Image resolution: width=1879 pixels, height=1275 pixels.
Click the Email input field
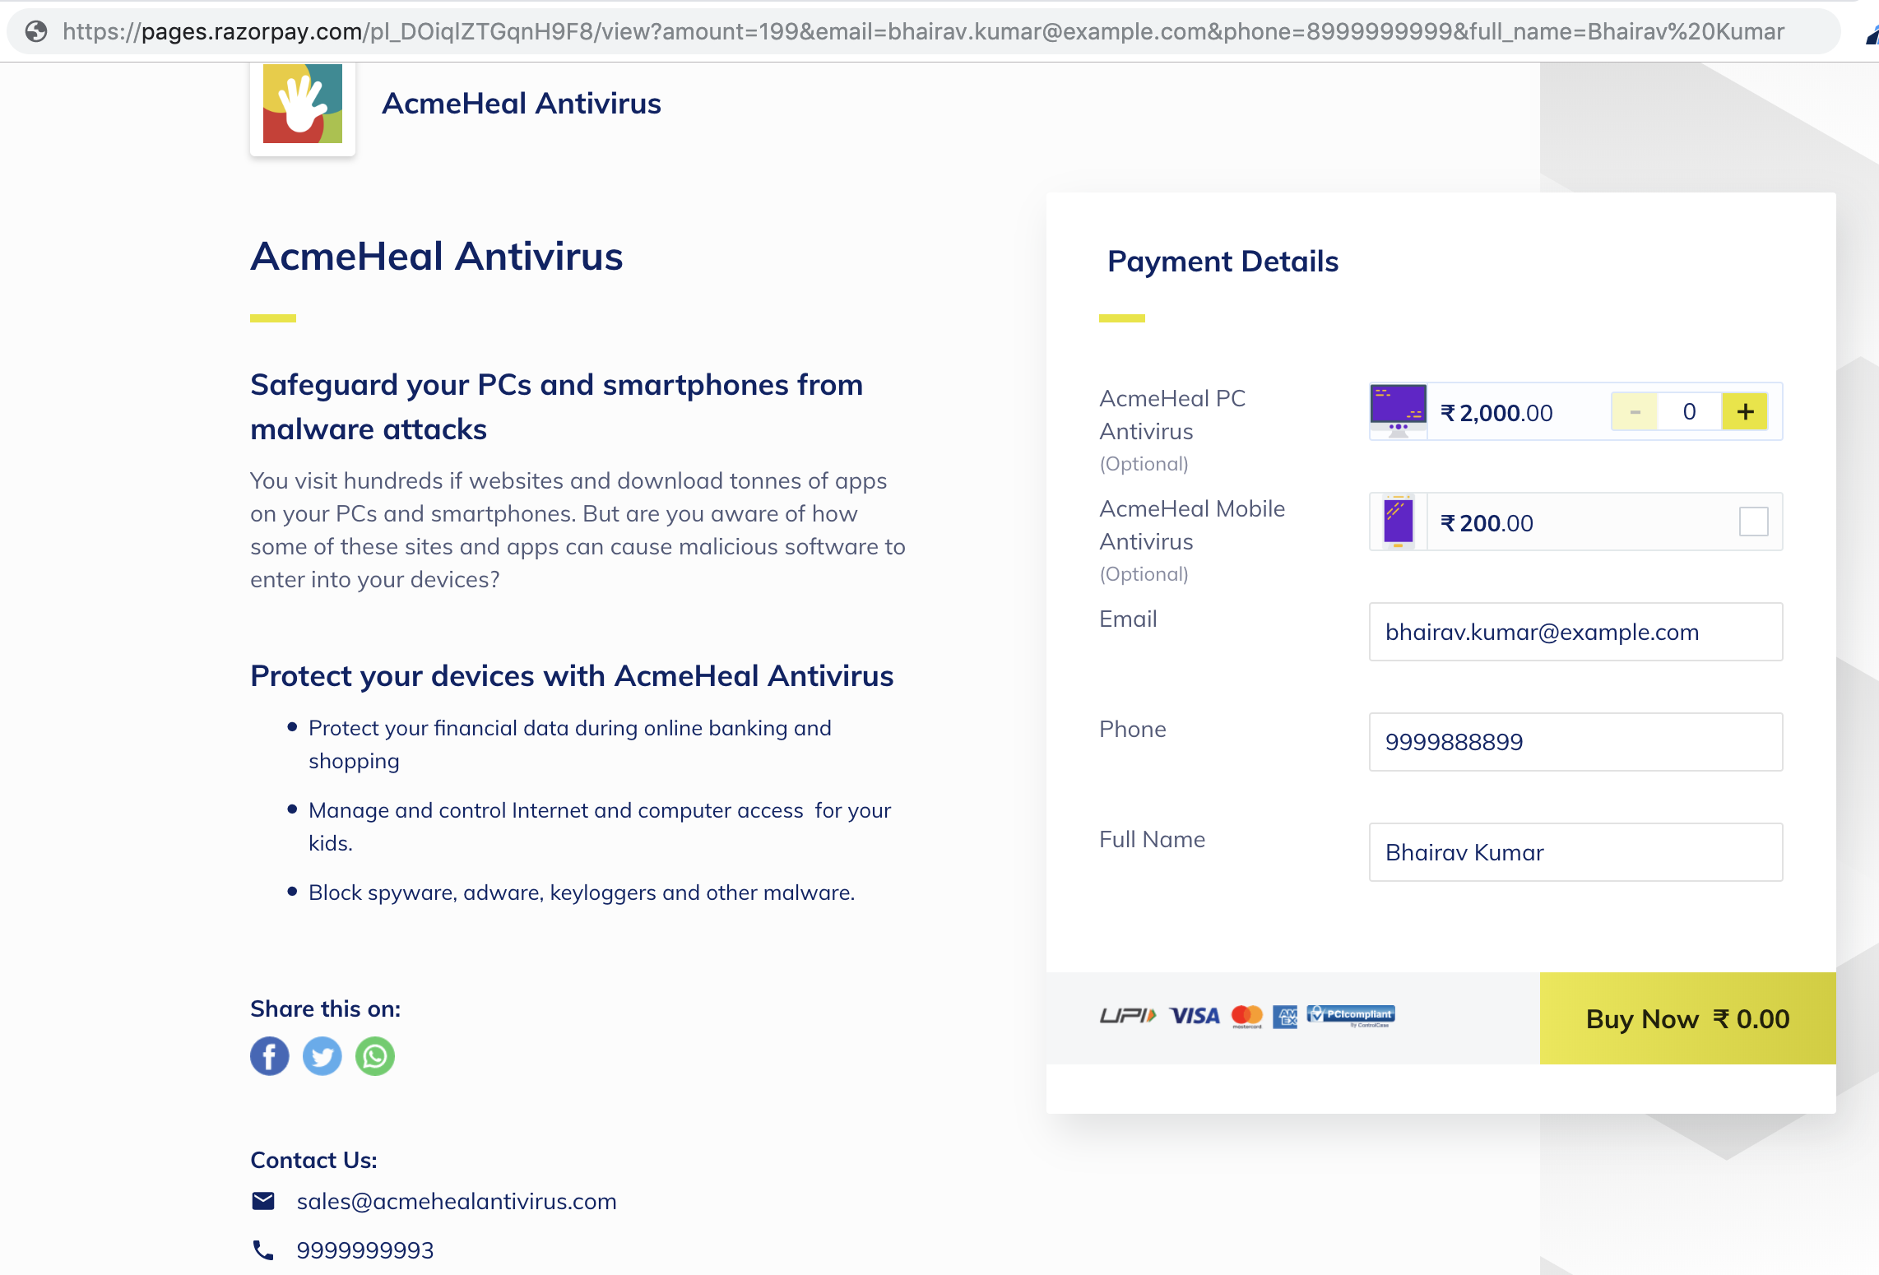[x=1575, y=632]
